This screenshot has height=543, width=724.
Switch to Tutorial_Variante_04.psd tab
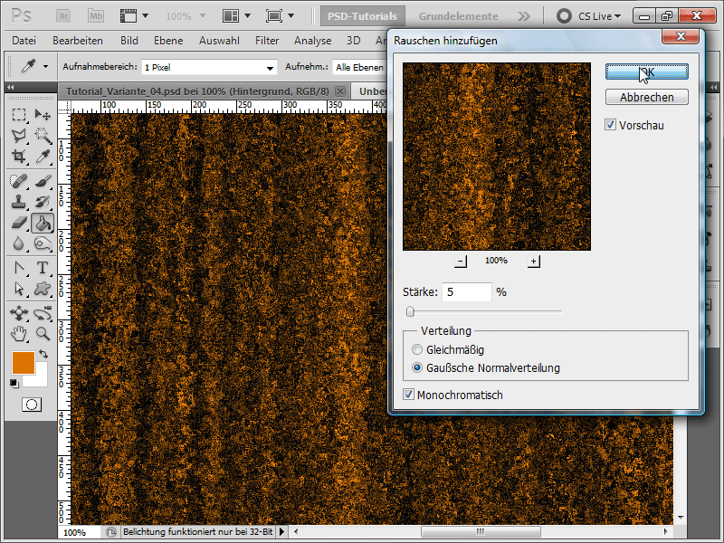point(197,91)
